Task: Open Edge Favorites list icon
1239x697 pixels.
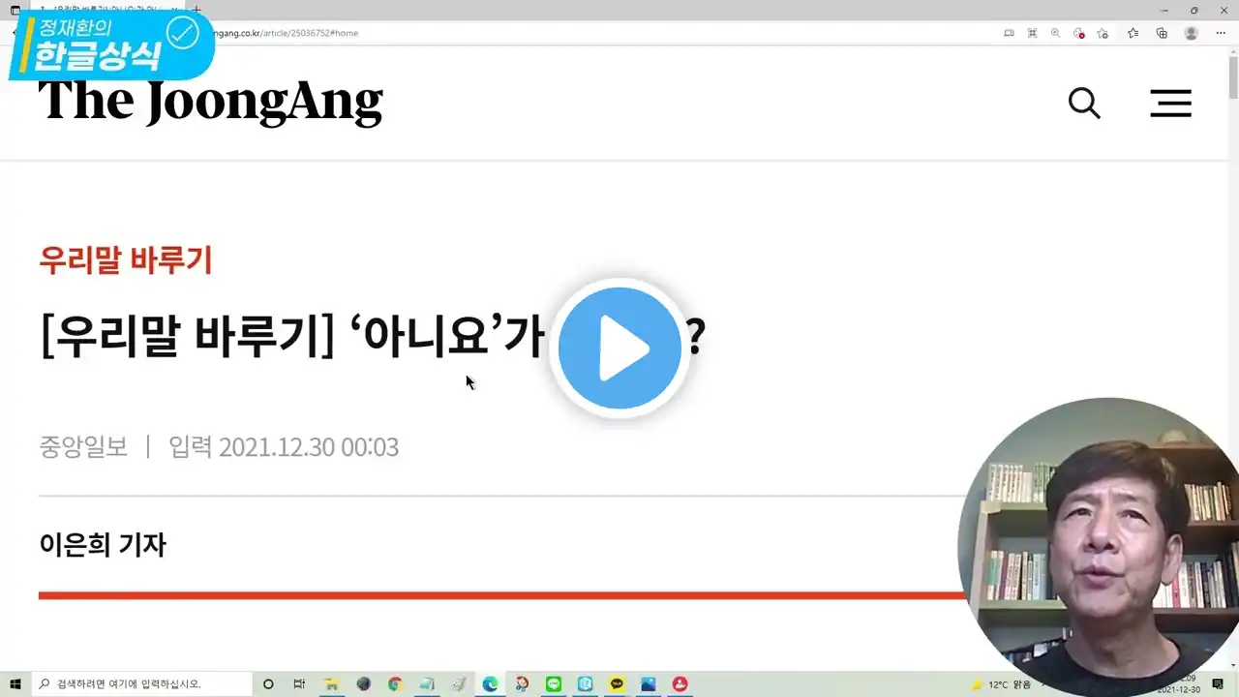Action: [x=1133, y=33]
